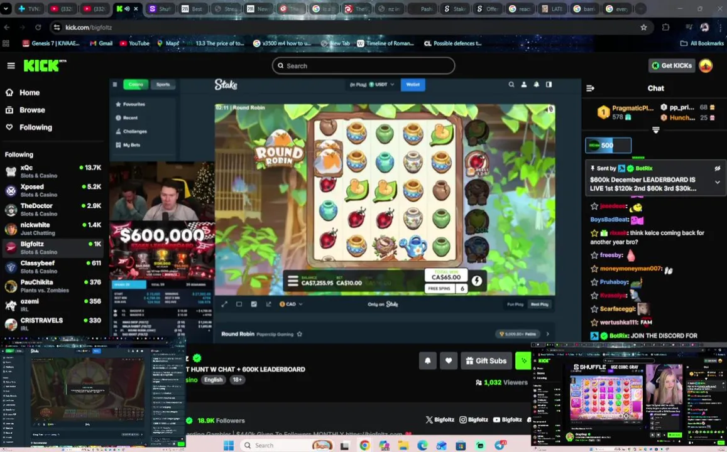
Task: Click the Get KICKs button
Action: click(x=672, y=66)
